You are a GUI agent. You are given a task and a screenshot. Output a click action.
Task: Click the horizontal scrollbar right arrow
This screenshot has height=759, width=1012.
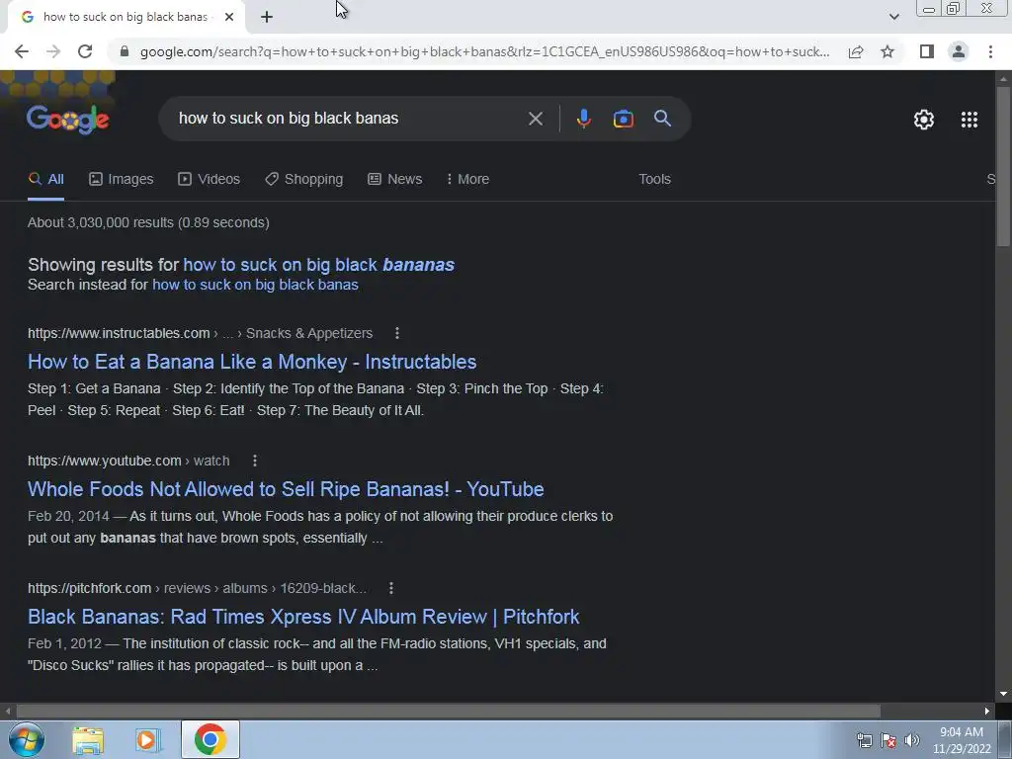coord(987,712)
